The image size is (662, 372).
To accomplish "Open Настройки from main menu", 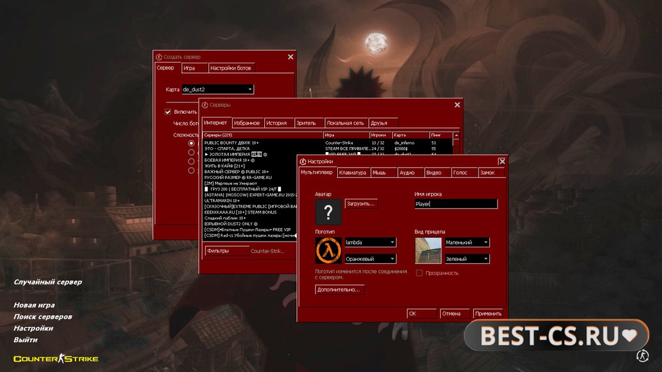I will (33, 328).
